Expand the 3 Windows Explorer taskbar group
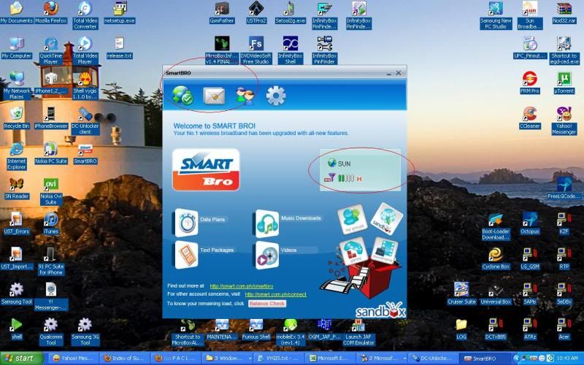Viewport: 584px width, 365px height. click(x=228, y=358)
